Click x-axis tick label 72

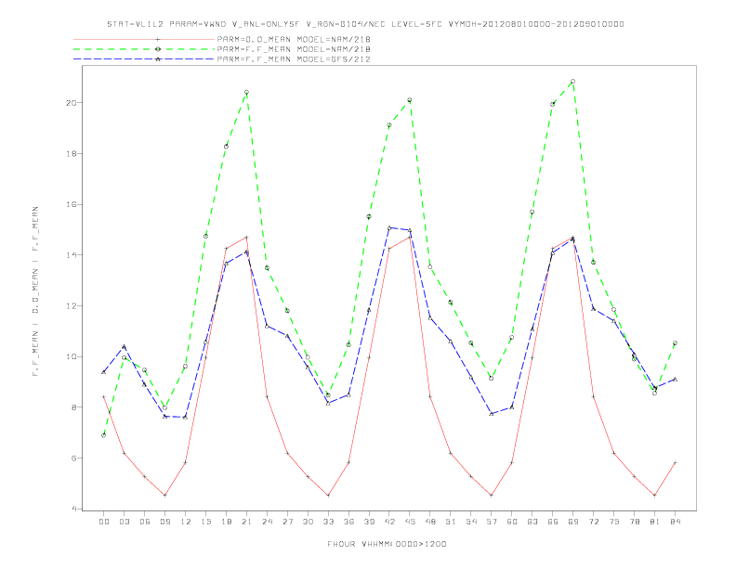coord(593,522)
